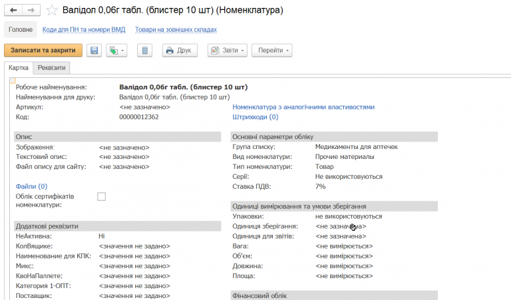Click Одиниці вимірювання та умови зберігання header
511x300 pixels.
click(x=334, y=206)
